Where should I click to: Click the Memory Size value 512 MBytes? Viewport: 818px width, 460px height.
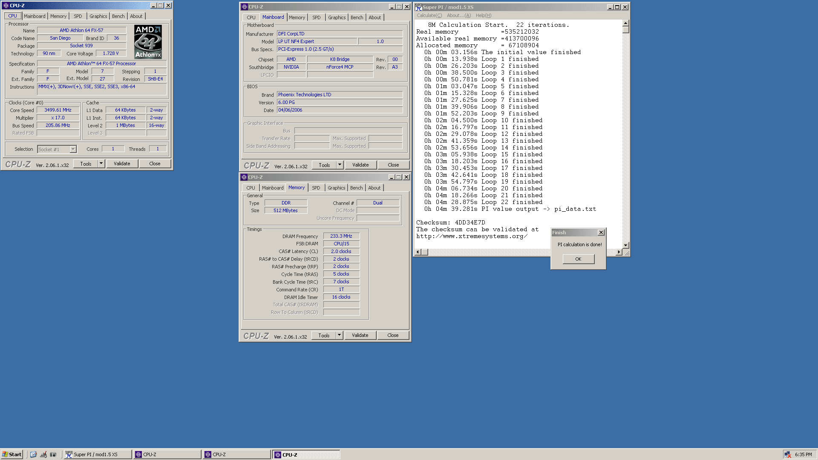pos(285,210)
